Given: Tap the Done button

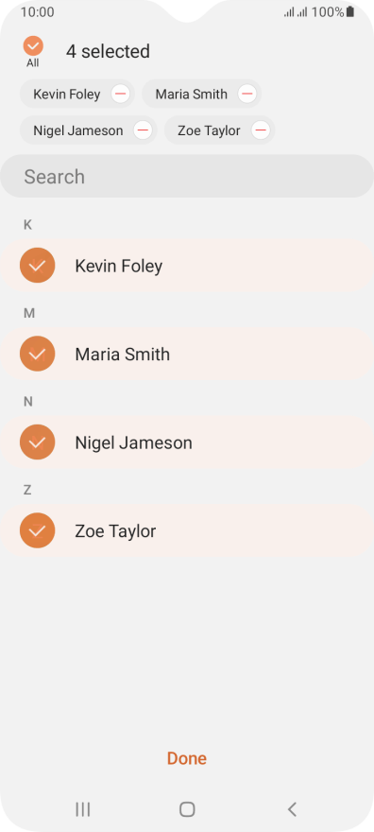Looking at the screenshot, I should pyautogui.click(x=187, y=758).
